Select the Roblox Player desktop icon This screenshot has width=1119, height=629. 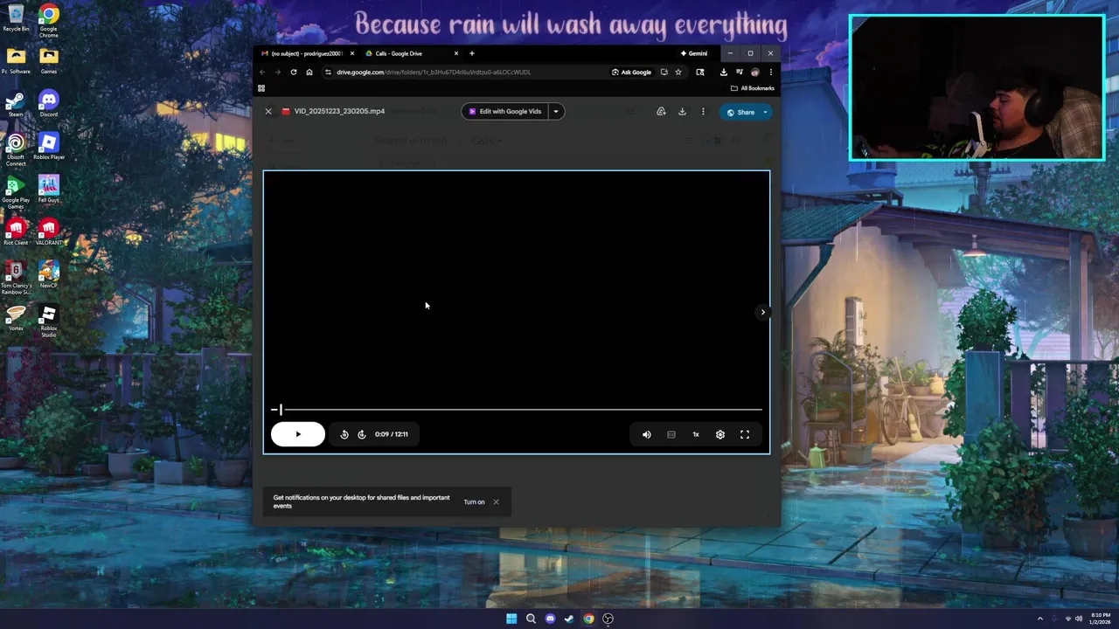(x=49, y=147)
